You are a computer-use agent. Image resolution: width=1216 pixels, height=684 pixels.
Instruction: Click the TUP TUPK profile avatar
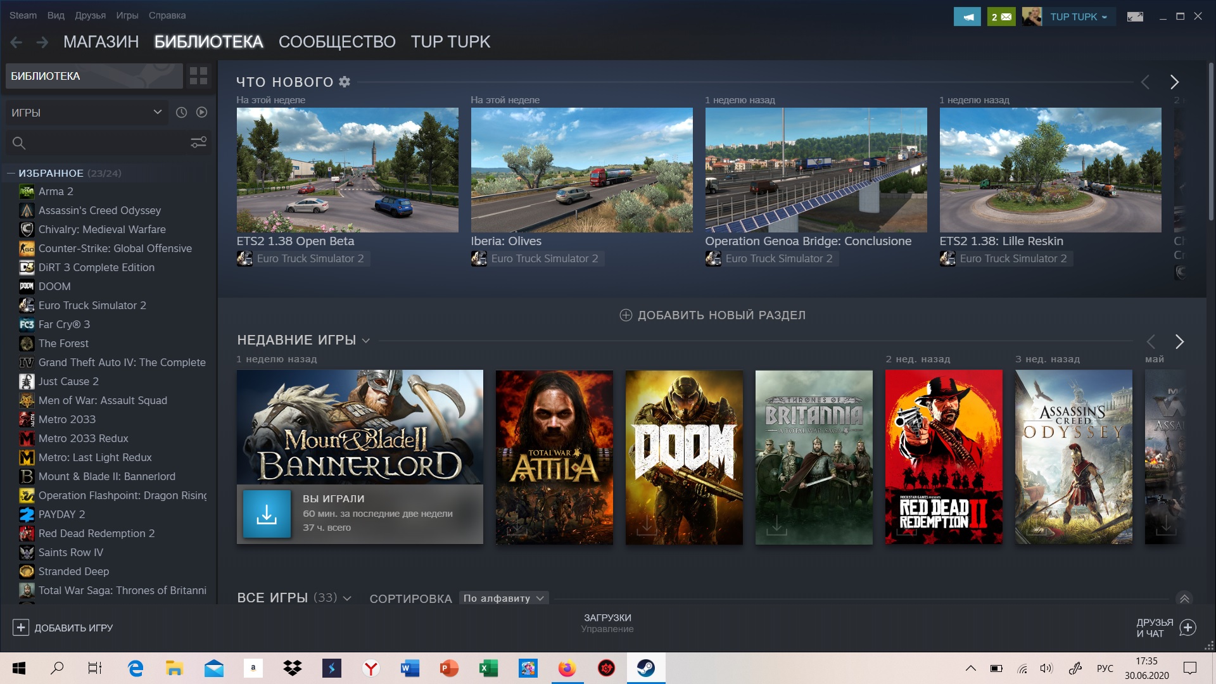pyautogui.click(x=1032, y=16)
